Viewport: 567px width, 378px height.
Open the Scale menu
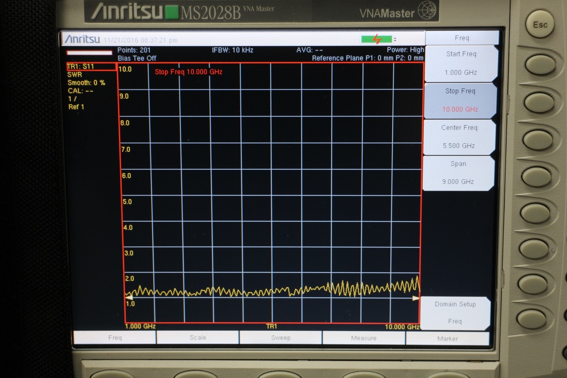pos(198,337)
